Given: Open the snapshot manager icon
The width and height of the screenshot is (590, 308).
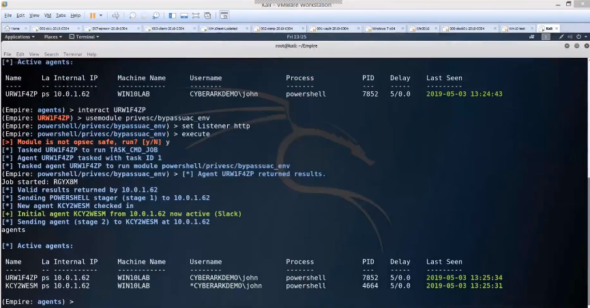Looking at the screenshot, I should [x=156, y=16].
